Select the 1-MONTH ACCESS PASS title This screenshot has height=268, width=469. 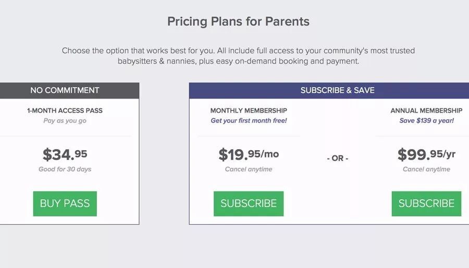[x=65, y=111]
